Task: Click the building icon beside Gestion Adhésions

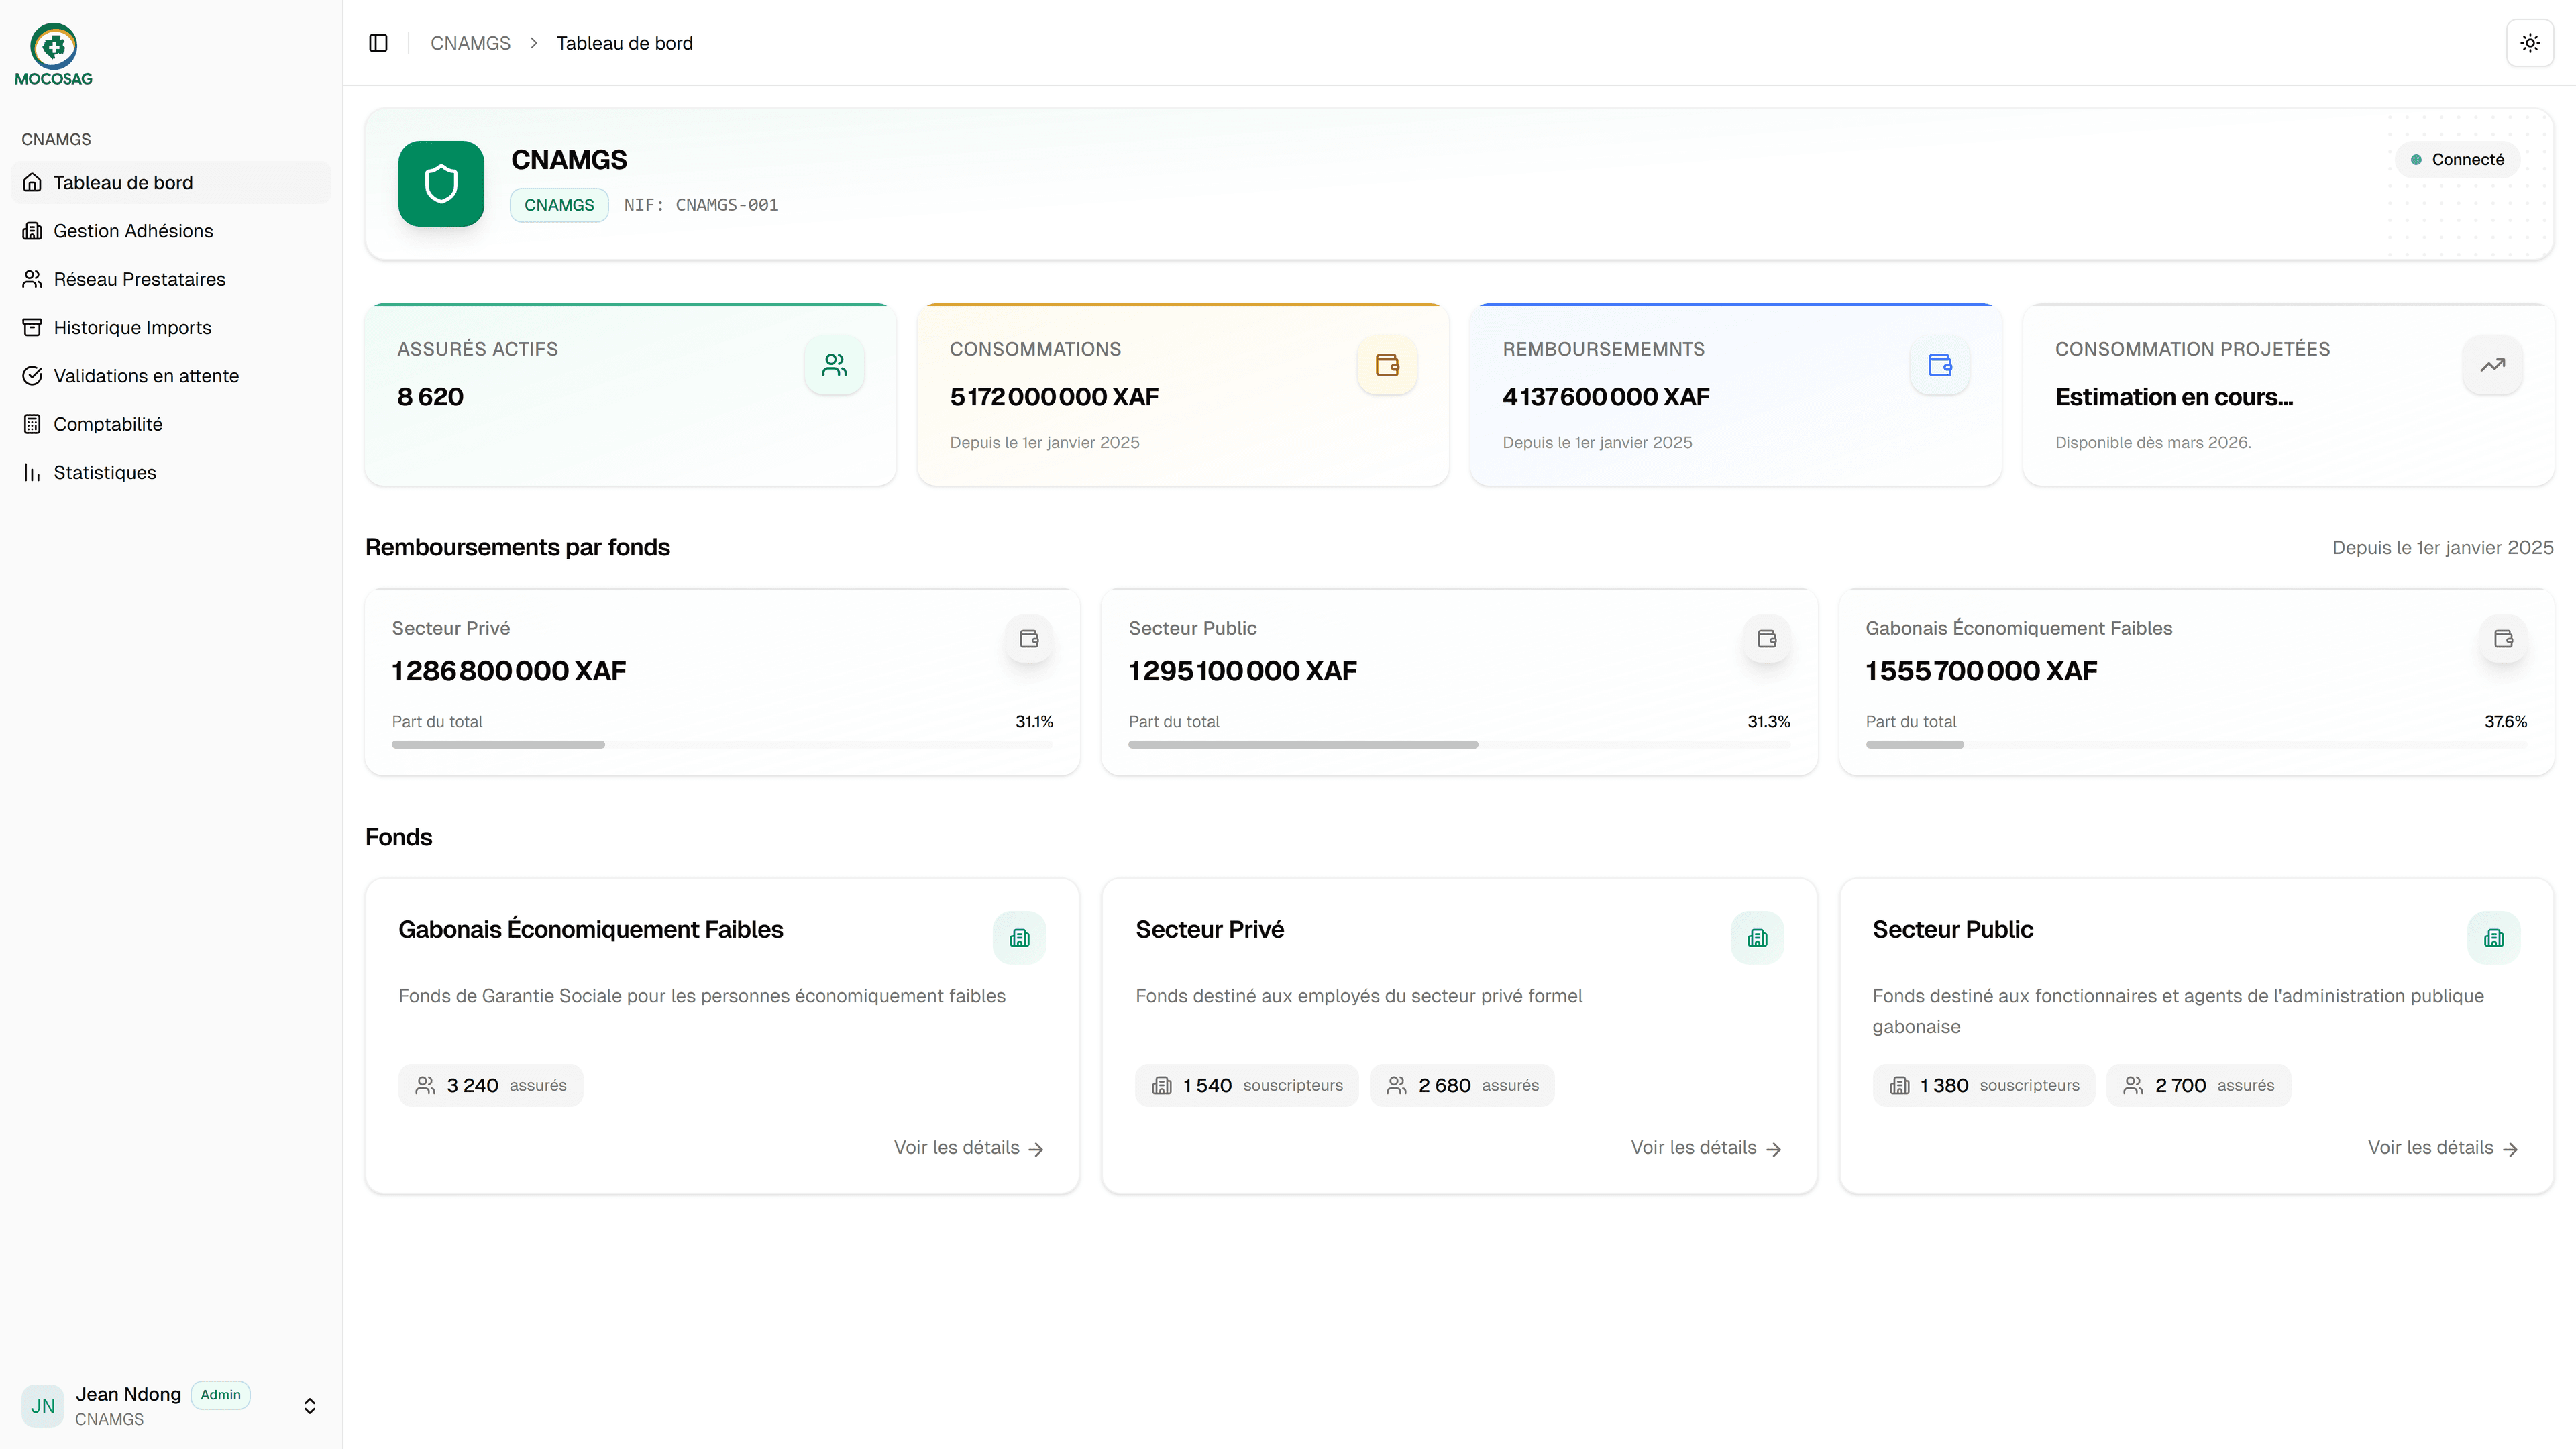Action: pos(32,231)
